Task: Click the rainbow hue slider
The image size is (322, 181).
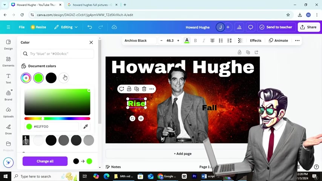Action: point(57,118)
